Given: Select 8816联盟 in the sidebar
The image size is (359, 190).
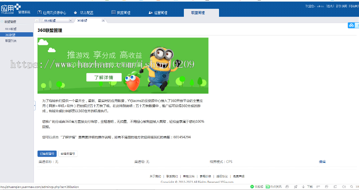Looking at the screenshot, I should pos(11,29).
